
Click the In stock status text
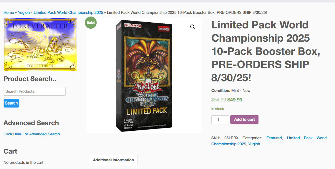[218, 109]
